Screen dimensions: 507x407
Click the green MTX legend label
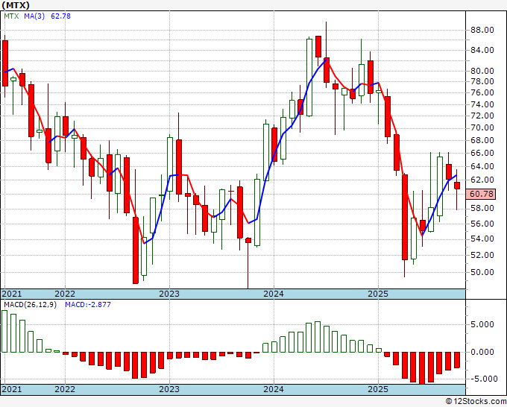click(x=11, y=16)
